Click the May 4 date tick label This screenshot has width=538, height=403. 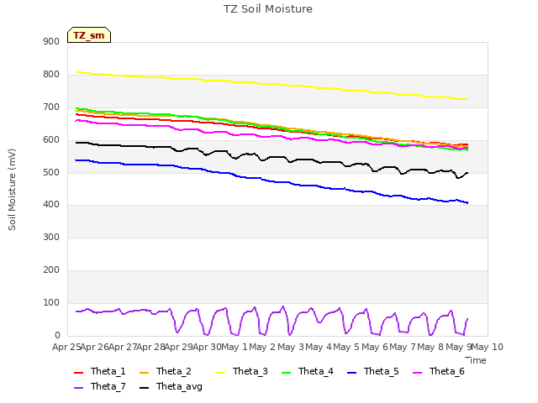(319, 347)
